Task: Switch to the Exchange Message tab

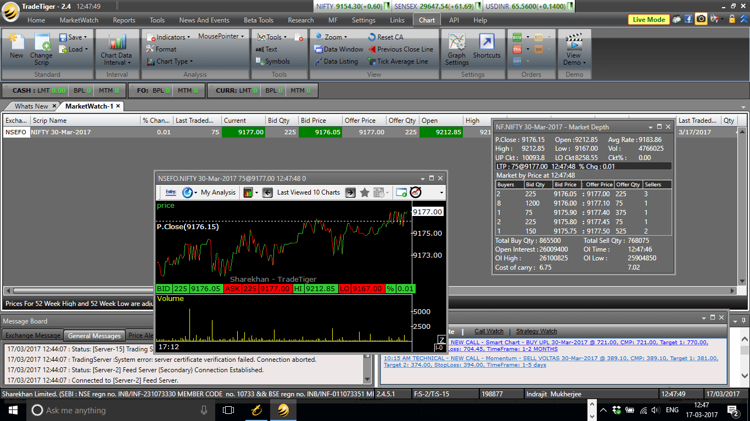Action: point(33,335)
